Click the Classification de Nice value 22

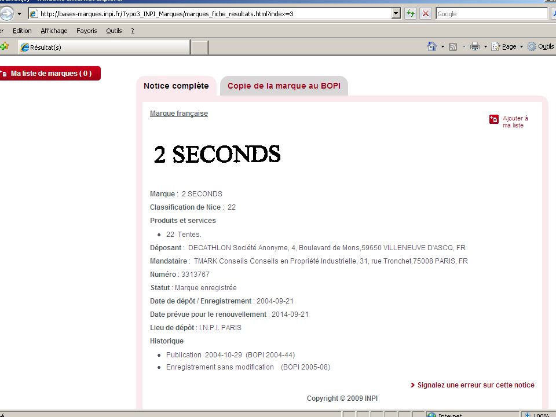click(232, 207)
